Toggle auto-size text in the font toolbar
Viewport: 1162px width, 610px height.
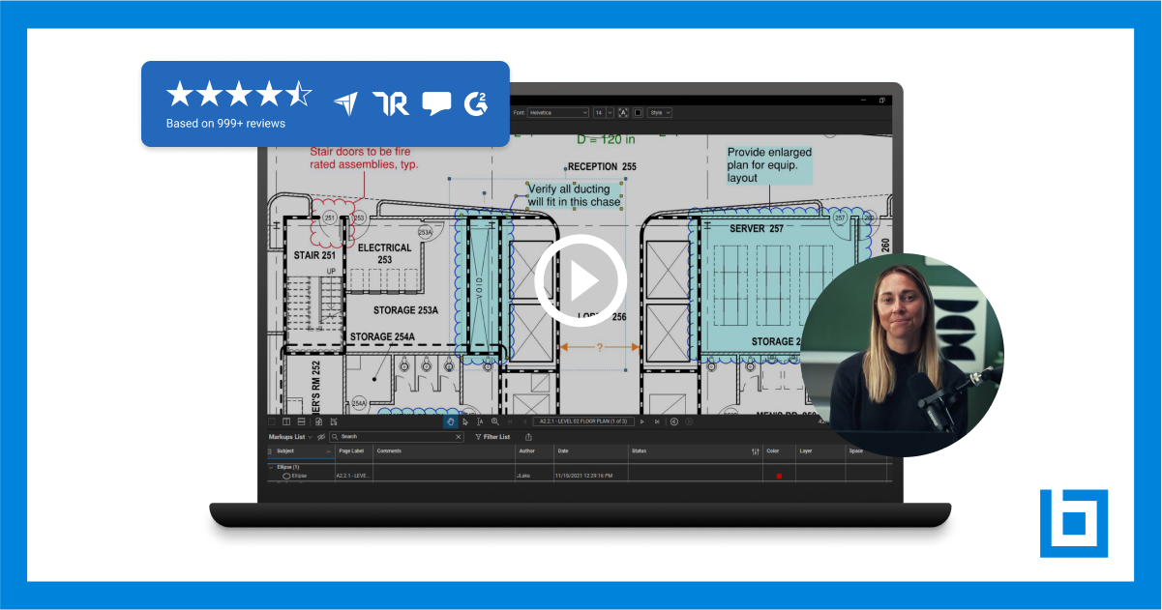pyautogui.click(x=623, y=112)
